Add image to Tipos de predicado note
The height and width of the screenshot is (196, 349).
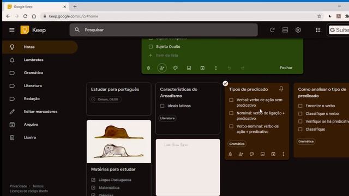262,154
